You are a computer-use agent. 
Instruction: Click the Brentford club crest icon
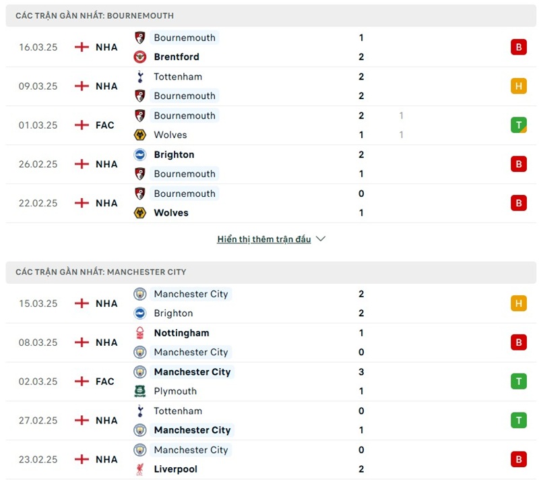click(140, 57)
